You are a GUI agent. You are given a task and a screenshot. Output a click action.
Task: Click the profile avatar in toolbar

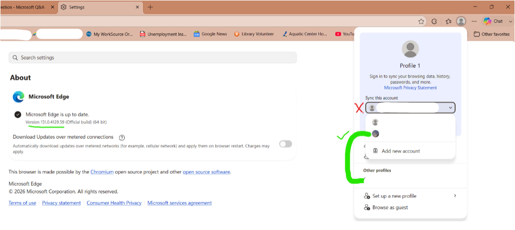[x=461, y=21]
